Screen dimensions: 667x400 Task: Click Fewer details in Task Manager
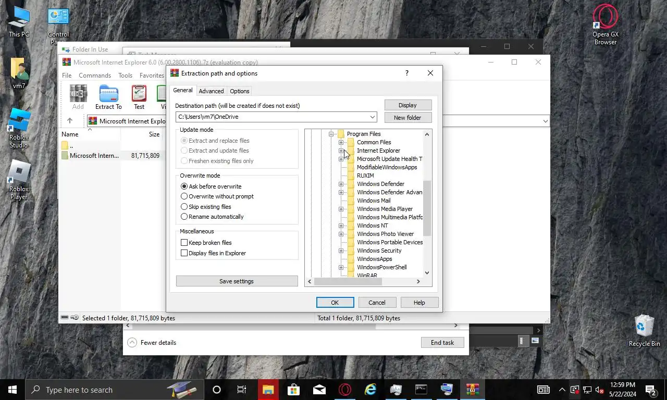tap(152, 343)
